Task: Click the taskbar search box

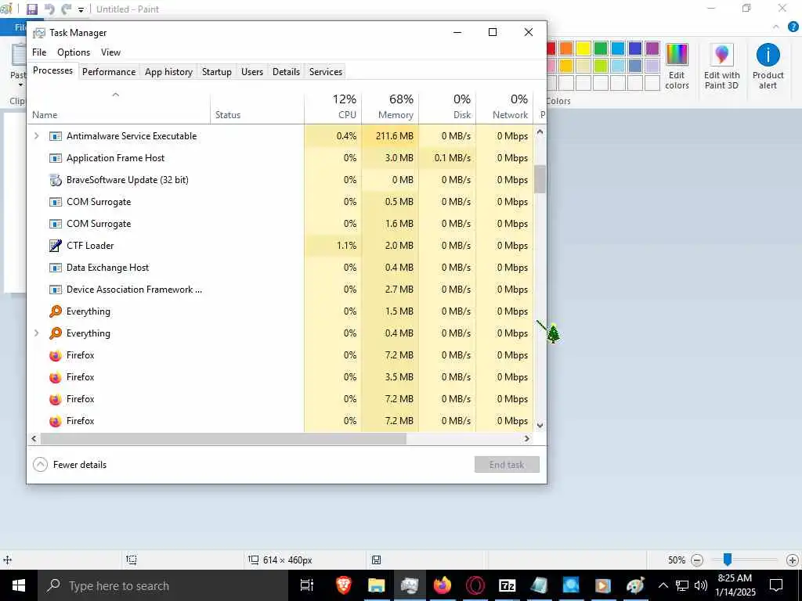Action: point(163,585)
